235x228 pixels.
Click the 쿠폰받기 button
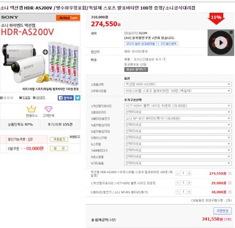[x=59, y=139]
